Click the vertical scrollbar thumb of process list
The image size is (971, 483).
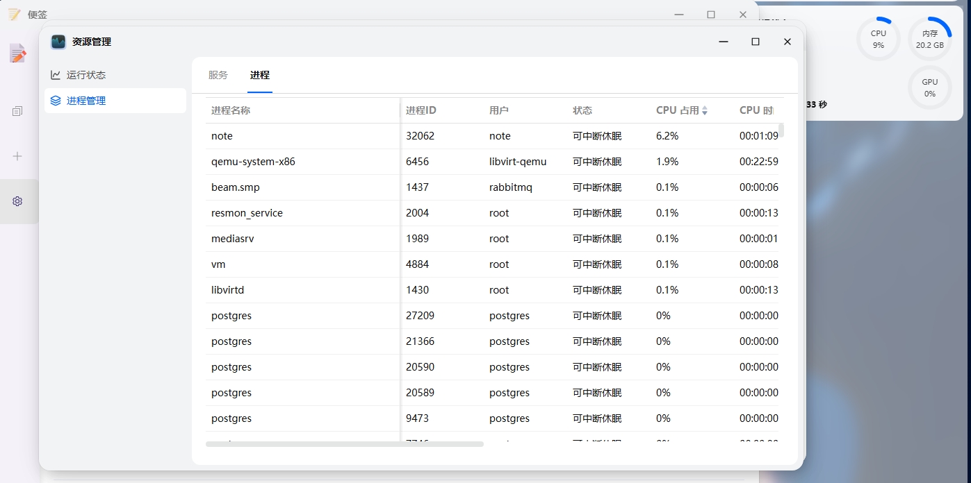[x=781, y=130]
